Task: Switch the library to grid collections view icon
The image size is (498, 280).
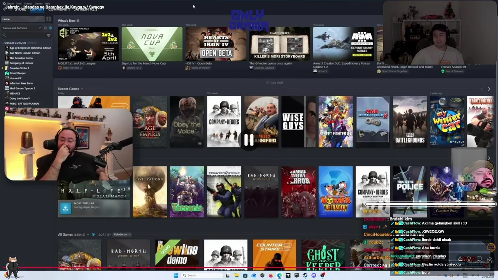Action: pyautogui.click(x=49, y=19)
